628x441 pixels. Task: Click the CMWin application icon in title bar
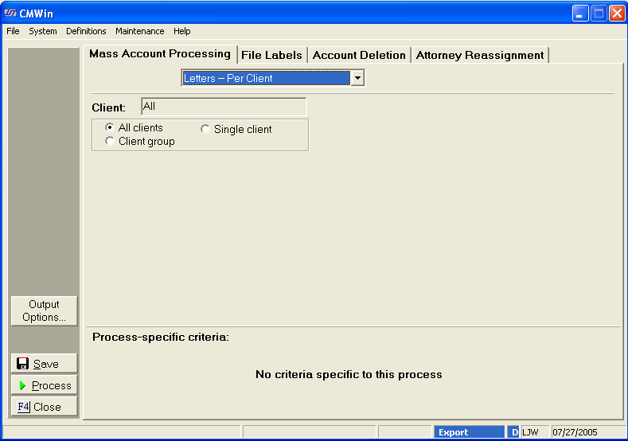point(10,14)
